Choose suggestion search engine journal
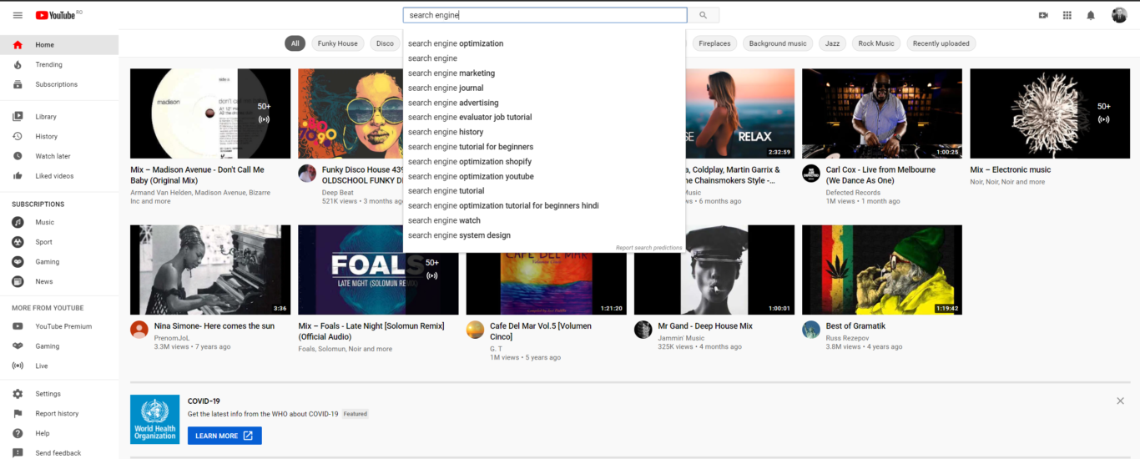 point(544,88)
